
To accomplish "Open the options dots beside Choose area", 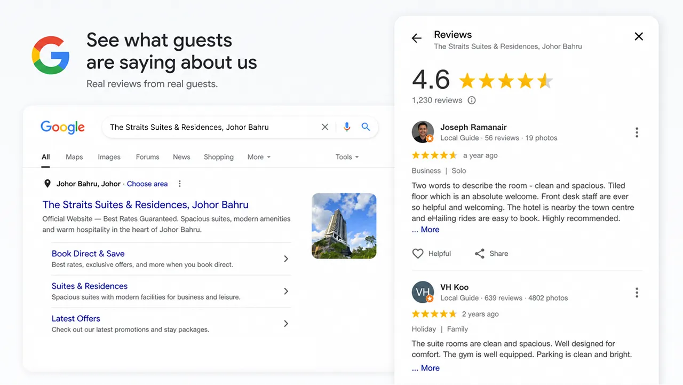I will [180, 184].
